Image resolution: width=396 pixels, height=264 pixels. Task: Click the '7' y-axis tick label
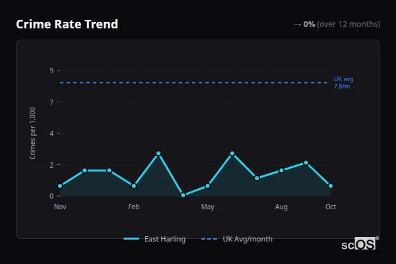51,102
